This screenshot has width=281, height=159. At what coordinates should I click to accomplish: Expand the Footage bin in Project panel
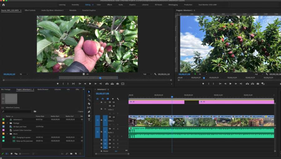tap(7, 123)
